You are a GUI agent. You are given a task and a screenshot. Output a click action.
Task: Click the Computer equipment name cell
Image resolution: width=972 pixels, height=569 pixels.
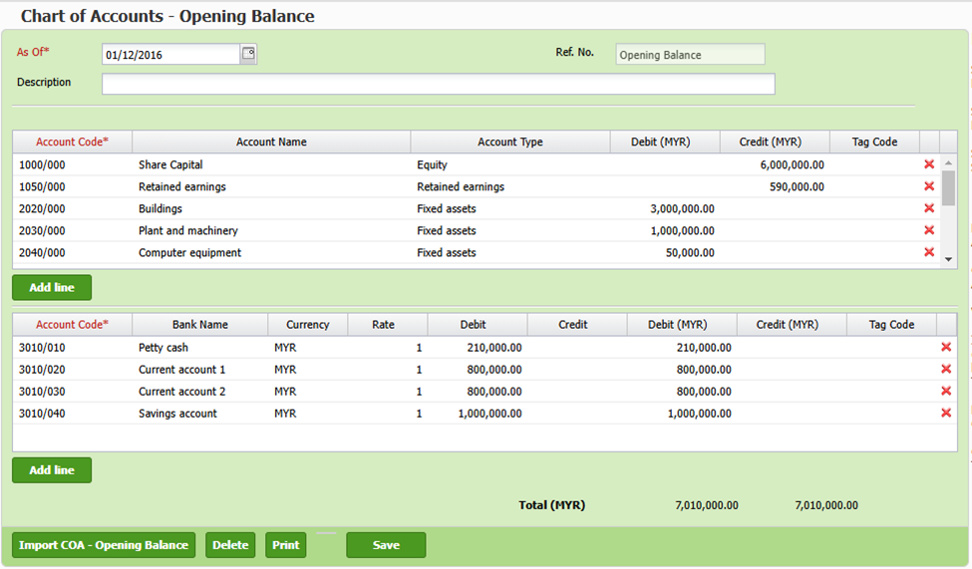(x=271, y=253)
